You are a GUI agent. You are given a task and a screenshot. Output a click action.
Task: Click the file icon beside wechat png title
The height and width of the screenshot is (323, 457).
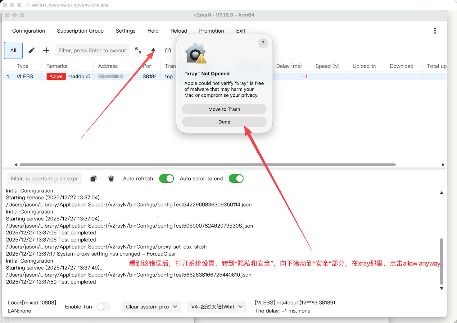(x=28, y=5)
